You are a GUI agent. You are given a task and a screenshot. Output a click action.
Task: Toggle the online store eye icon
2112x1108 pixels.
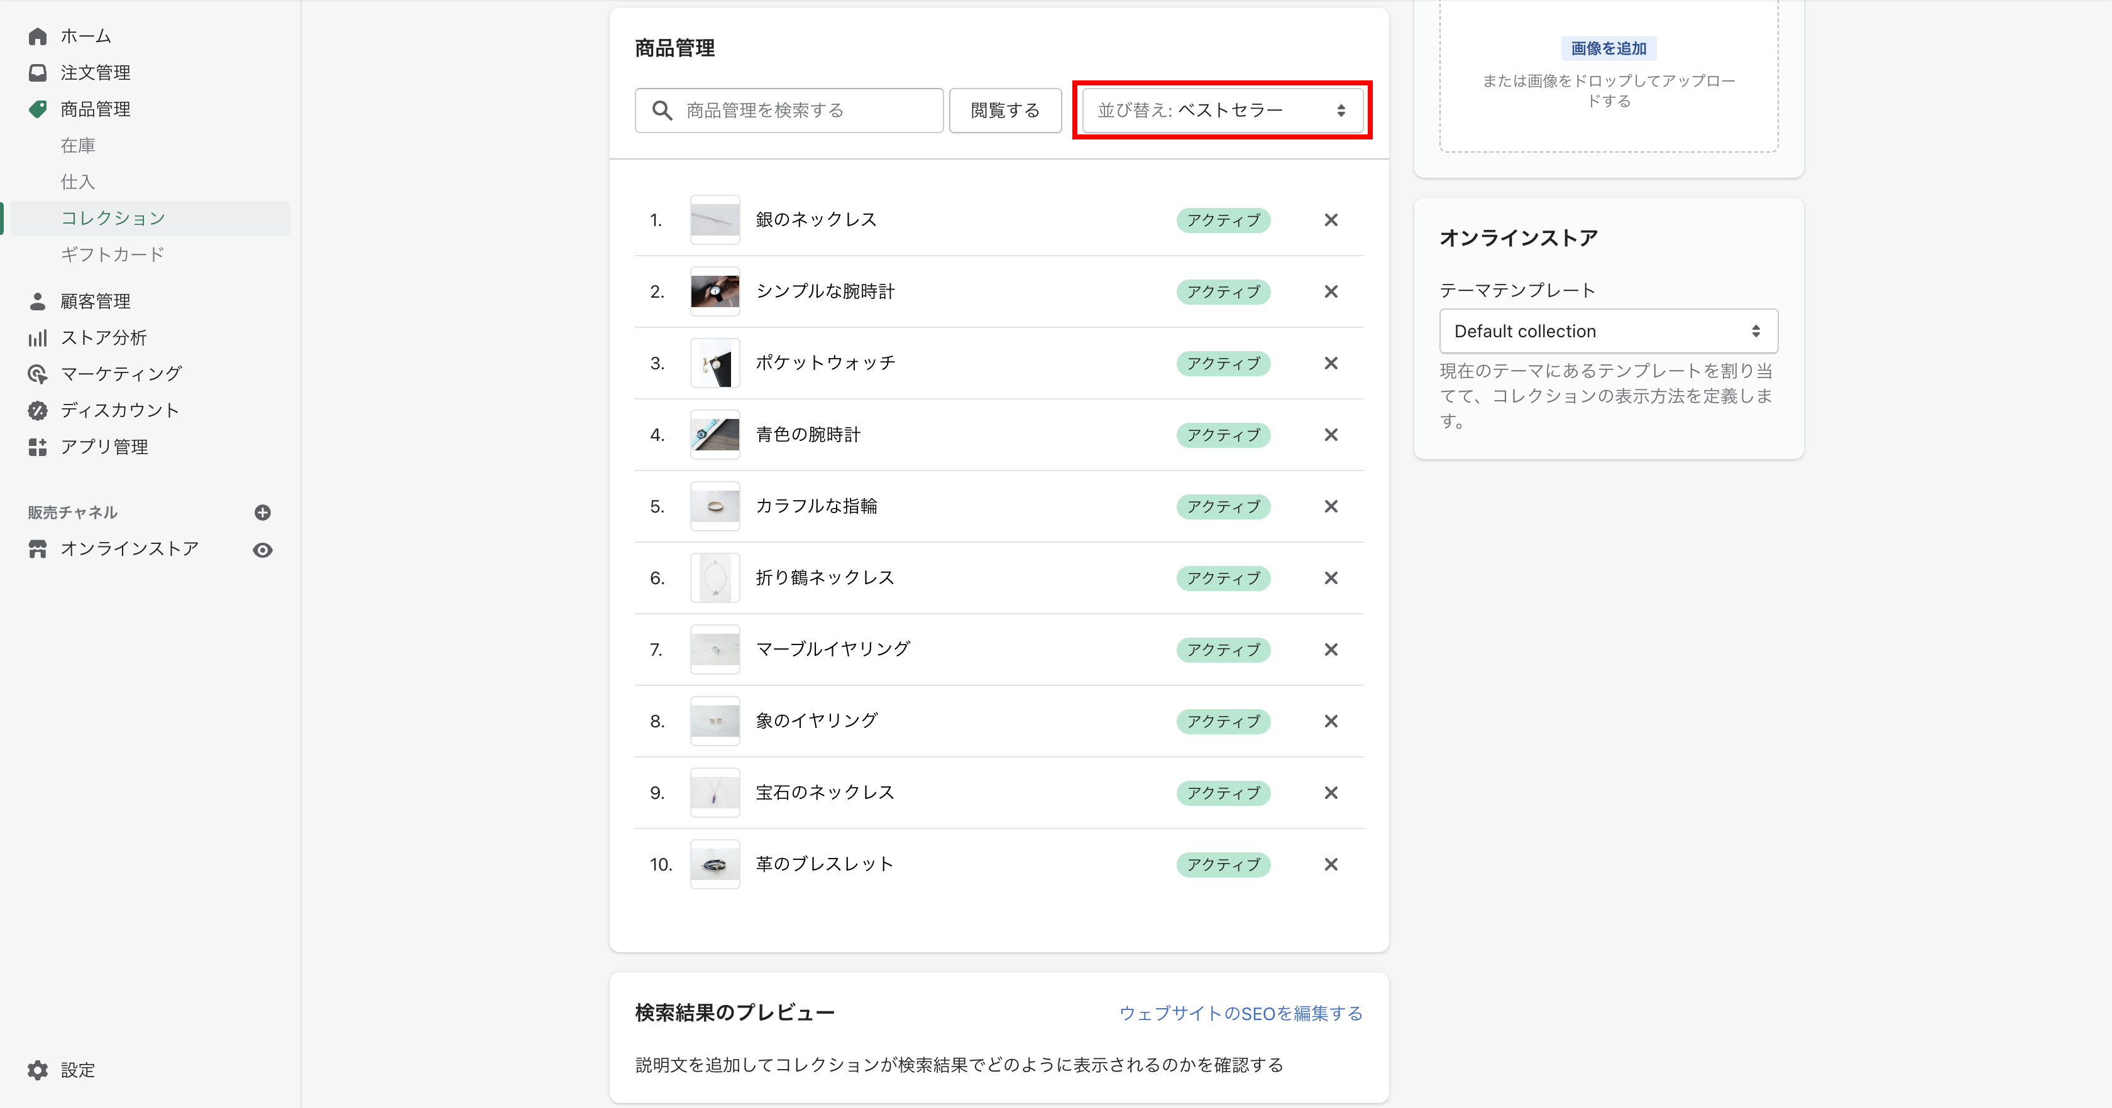tap(262, 550)
